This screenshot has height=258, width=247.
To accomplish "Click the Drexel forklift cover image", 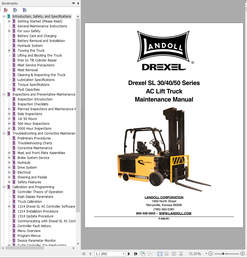I will [164, 149].
